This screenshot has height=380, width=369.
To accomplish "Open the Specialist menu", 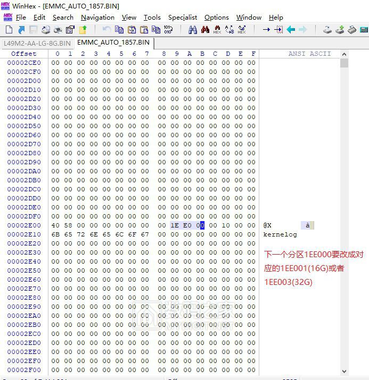I will point(183,18).
